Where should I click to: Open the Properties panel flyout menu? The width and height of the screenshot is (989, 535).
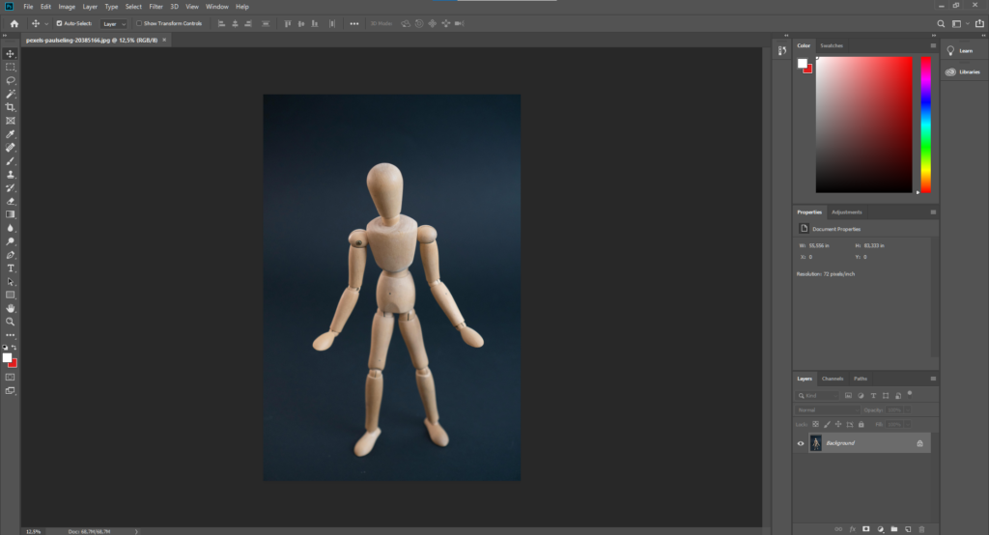click(x=933, y=212)
